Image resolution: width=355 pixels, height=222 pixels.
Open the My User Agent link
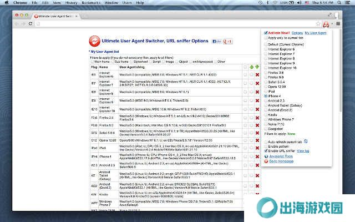pos(316,33)
